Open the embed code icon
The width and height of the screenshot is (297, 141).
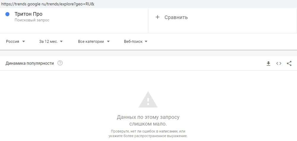[279, 63]
